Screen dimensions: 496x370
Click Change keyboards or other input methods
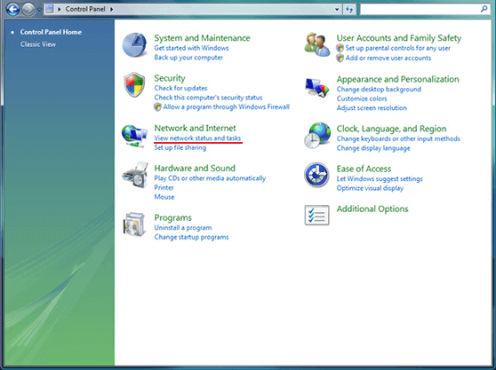[398, 139]
